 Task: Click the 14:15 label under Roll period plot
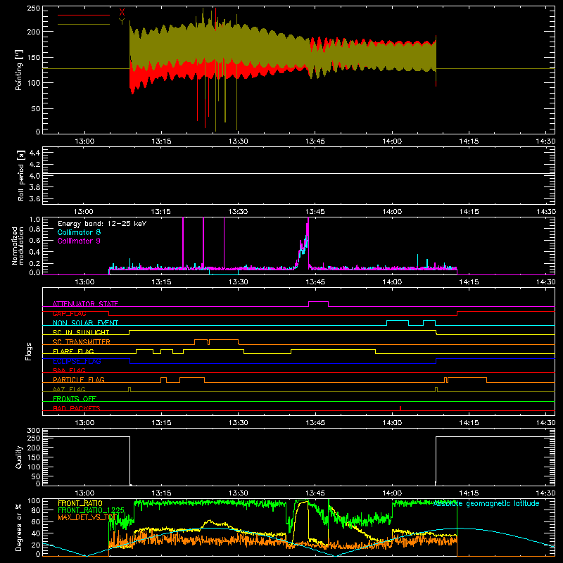click(469, 212)
